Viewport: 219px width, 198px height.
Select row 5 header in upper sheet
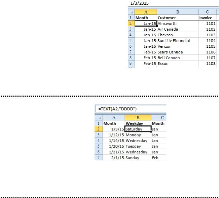coord(131,41)
